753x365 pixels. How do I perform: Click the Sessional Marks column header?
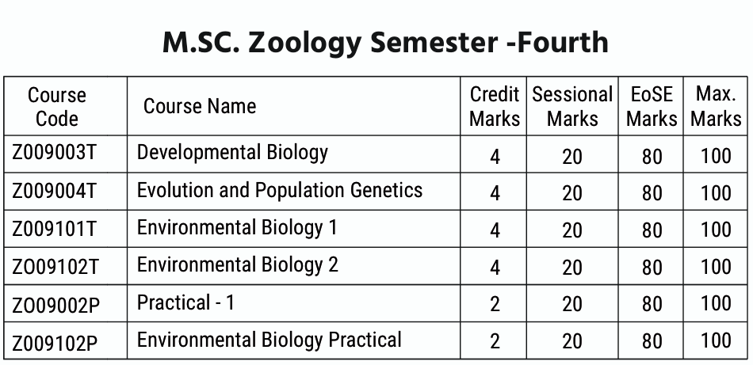pyautogui.click(x=572, y=107)
